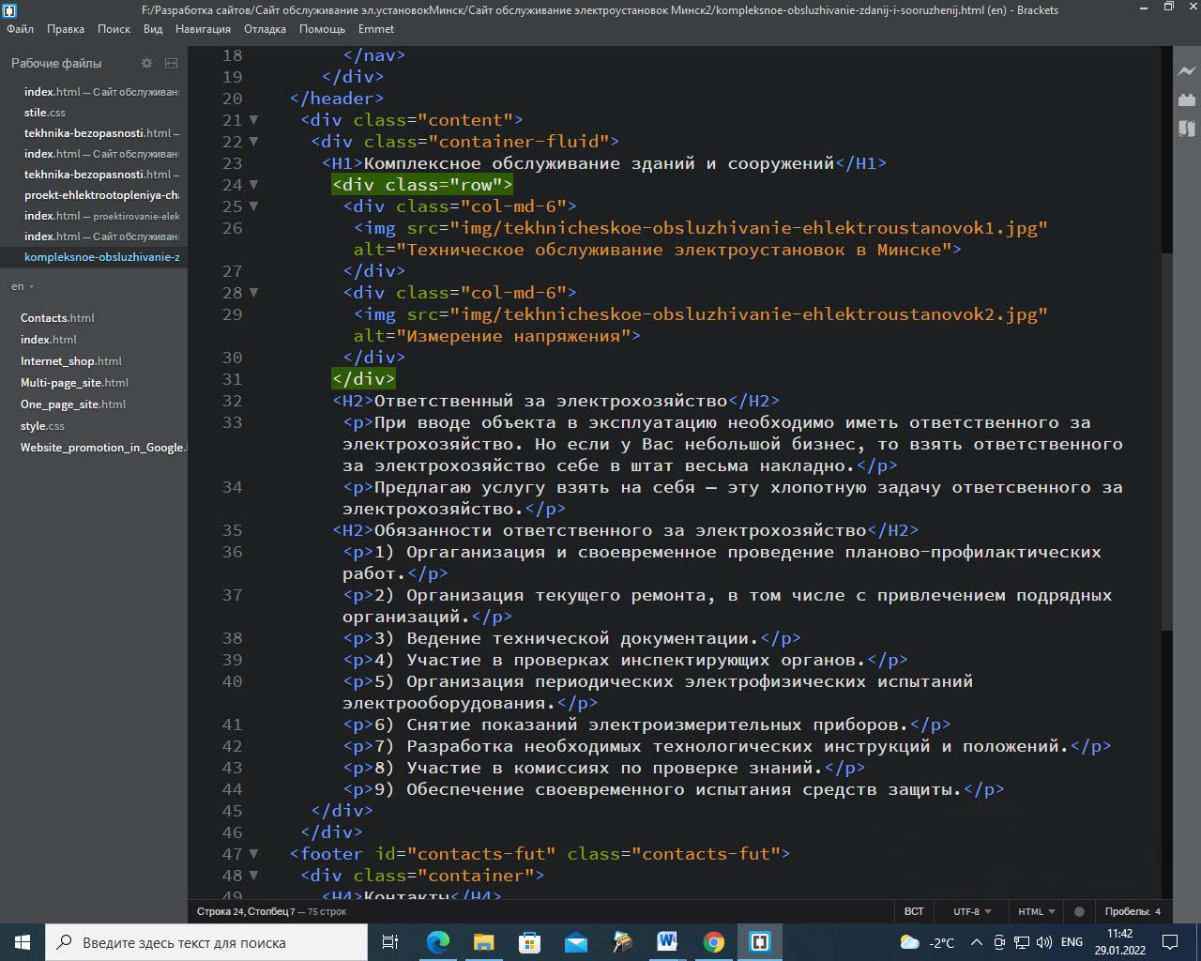Open the UTF-8 encoding dropdown
The width and height of the screenshot is (1201, 961).
coord(971,911)
